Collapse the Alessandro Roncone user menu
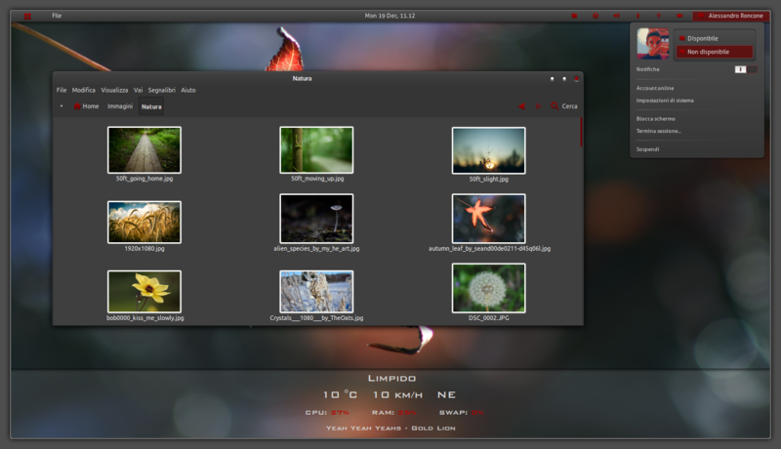Viewport: 781px width, 449px height. 730,16
